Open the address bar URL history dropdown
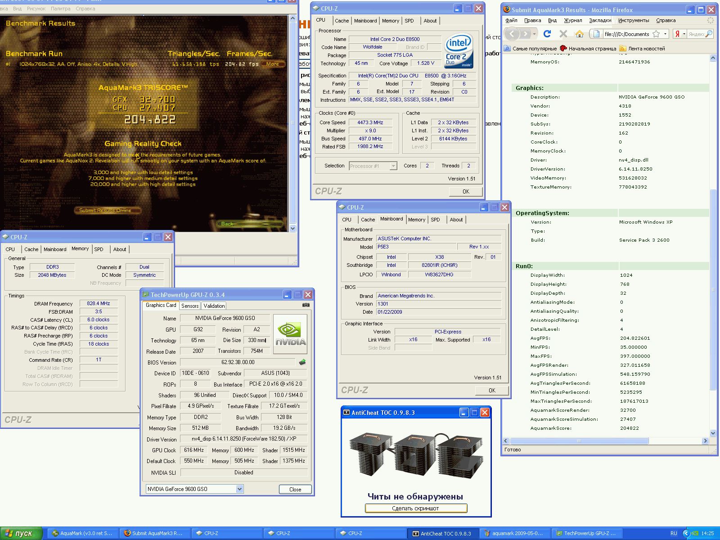The image size is (720, 540). (x=665, y=34)
